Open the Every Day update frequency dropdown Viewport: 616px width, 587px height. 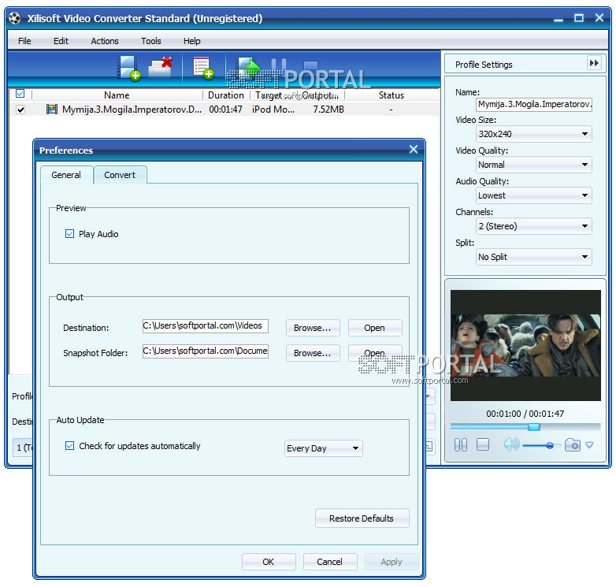point(323,448)
